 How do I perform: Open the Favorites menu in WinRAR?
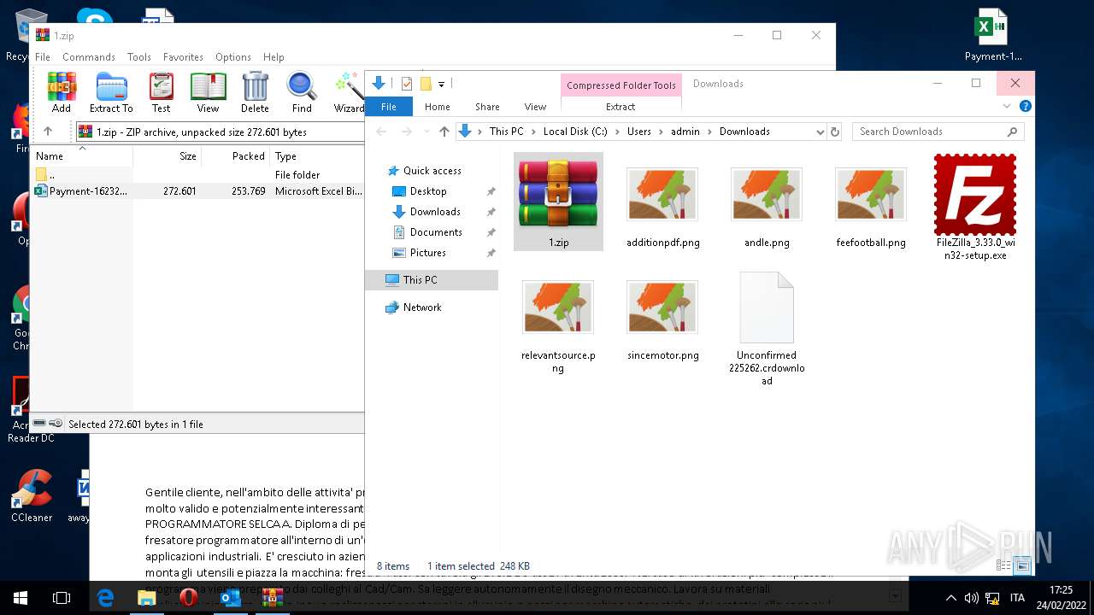click(x=183, y=57)
